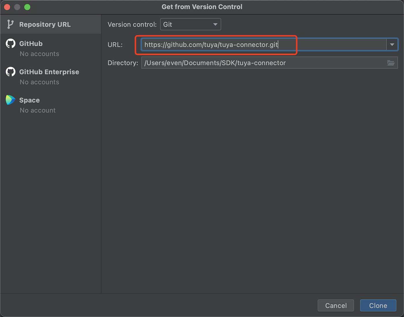This screenshot has width=404, height=317.
Task: Select Space No account entry
Action: pyautogui.click(x=38, y=110)
